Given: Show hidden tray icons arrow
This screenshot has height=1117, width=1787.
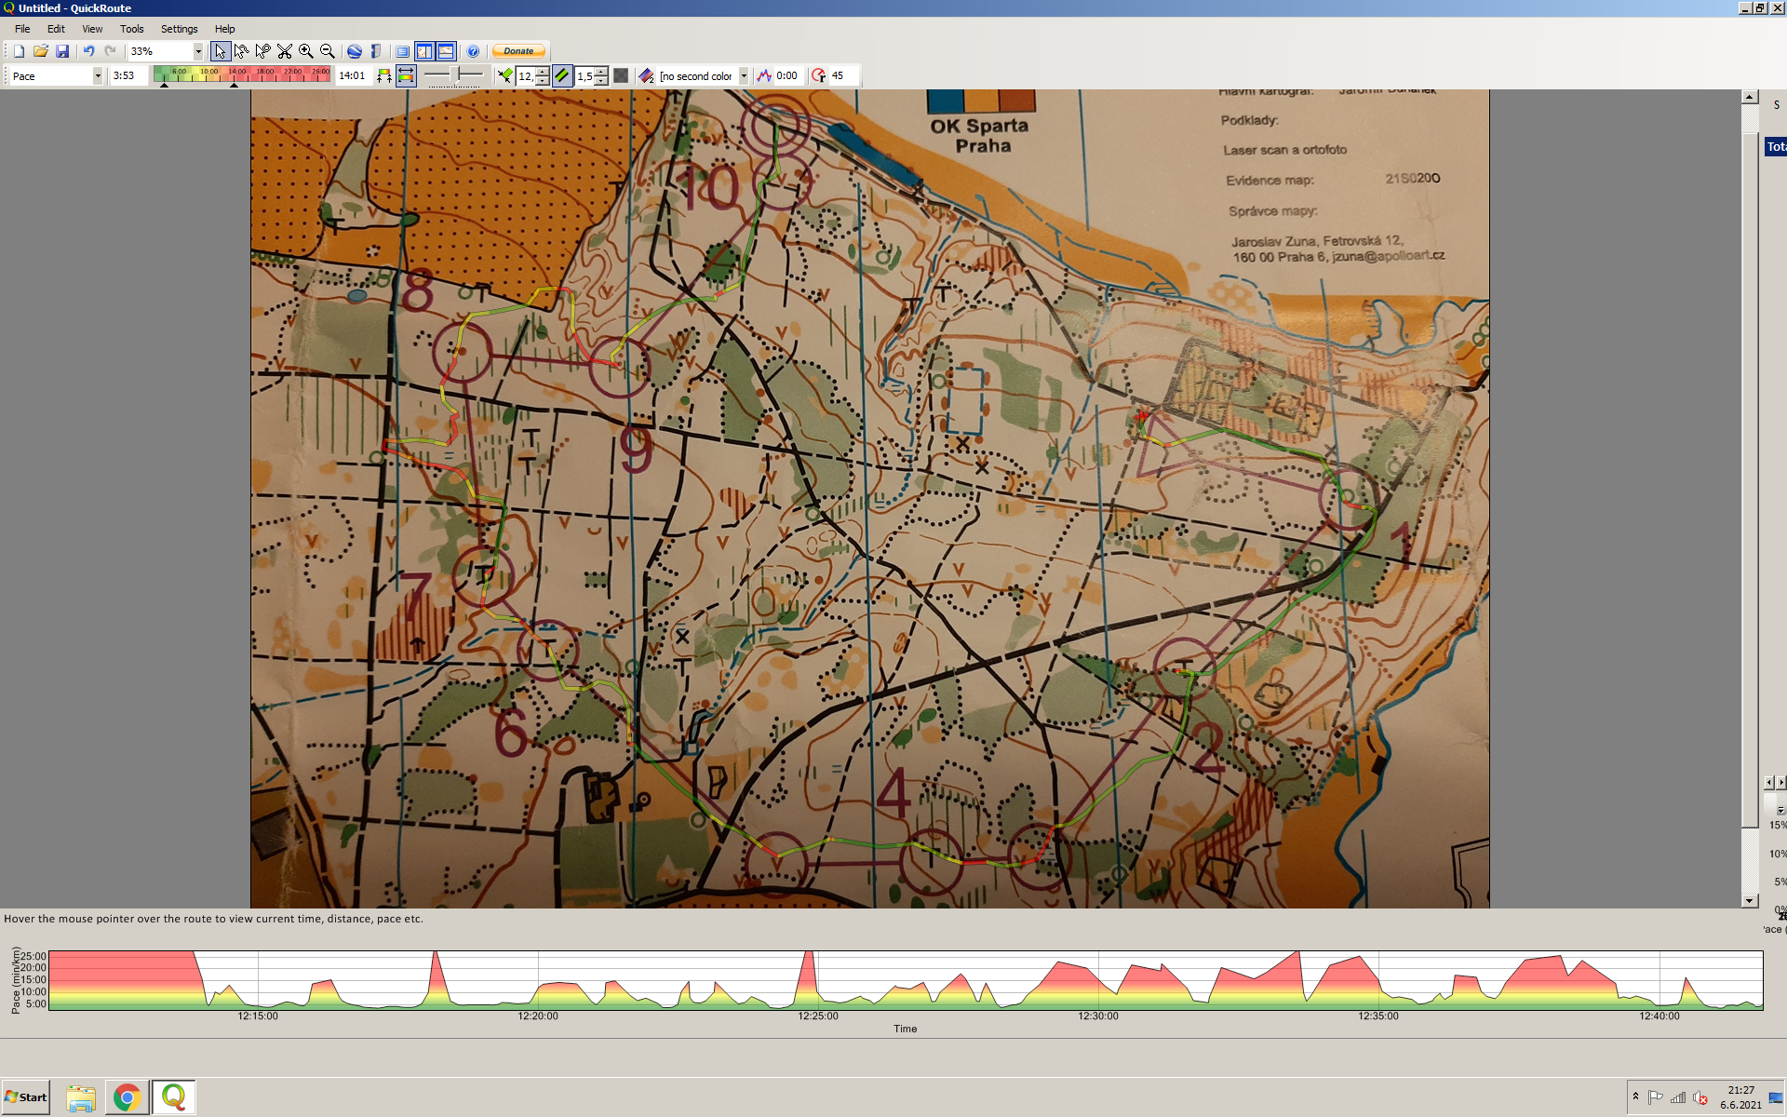Looking at the screenshot, I should pyautogui.click(x=1635, y=1097).
